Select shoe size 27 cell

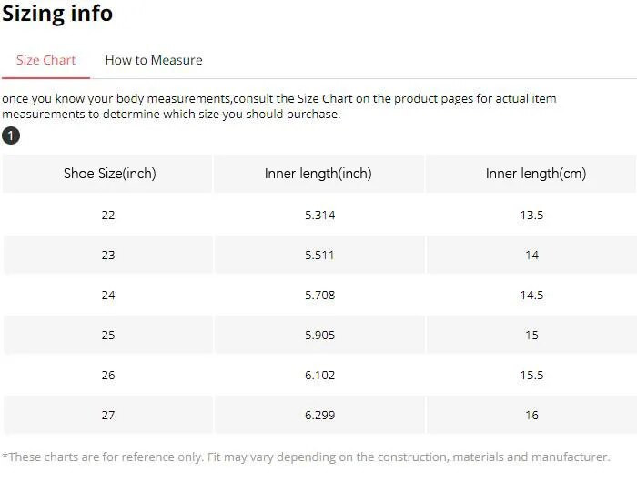109,416
